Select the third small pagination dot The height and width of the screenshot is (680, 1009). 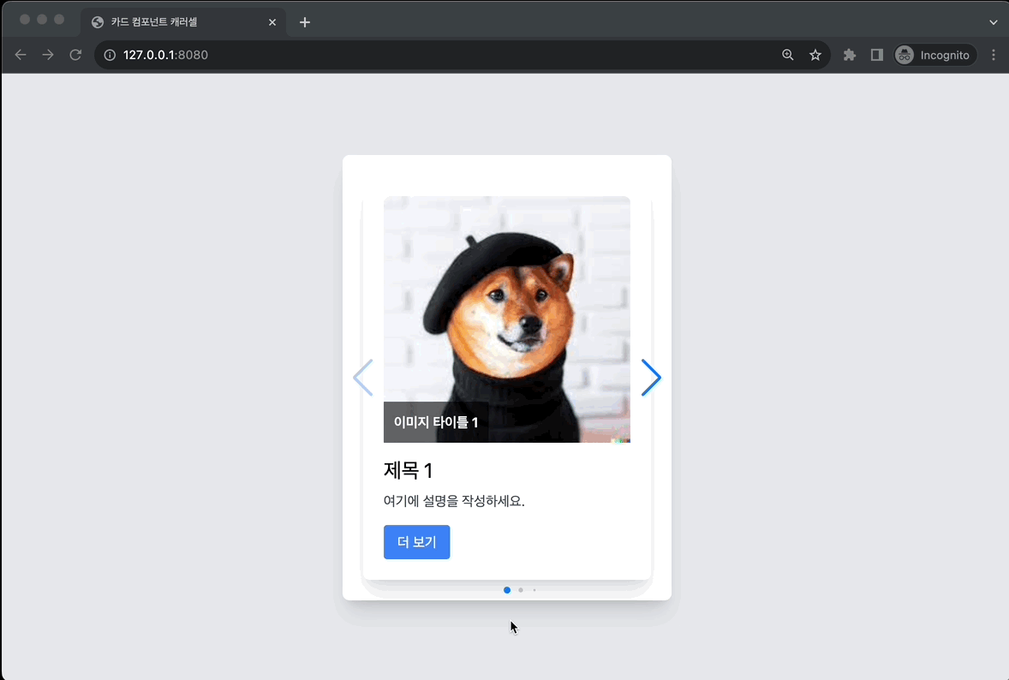pos(534,590)
